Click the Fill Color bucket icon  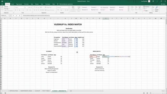(x=27, y=10)
